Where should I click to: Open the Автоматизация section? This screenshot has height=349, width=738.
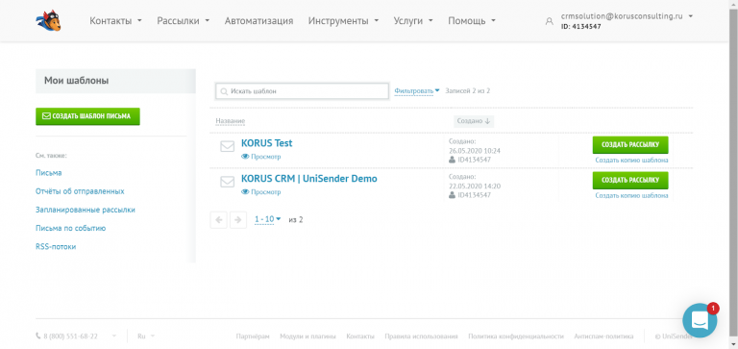point(258,21)
